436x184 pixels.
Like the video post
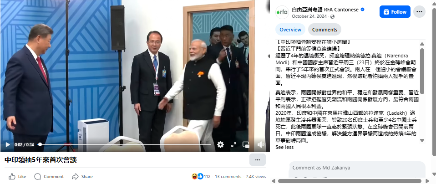(17, 176)
